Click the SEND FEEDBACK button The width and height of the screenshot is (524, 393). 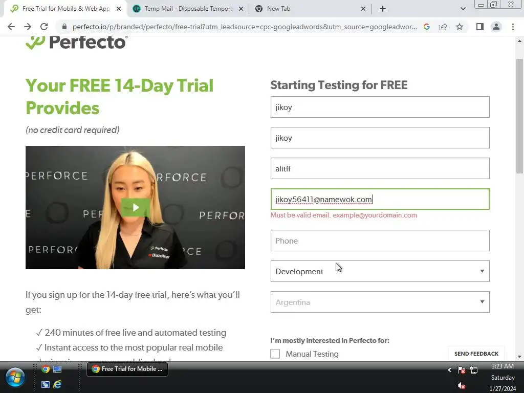pos(476,354)
